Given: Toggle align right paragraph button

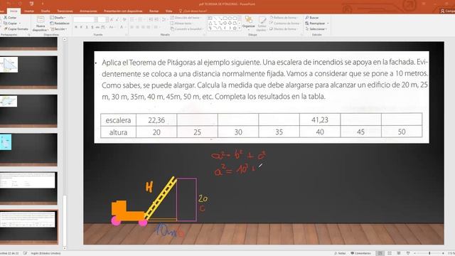Looking at the screenshot, I should [x=143, y=27].
